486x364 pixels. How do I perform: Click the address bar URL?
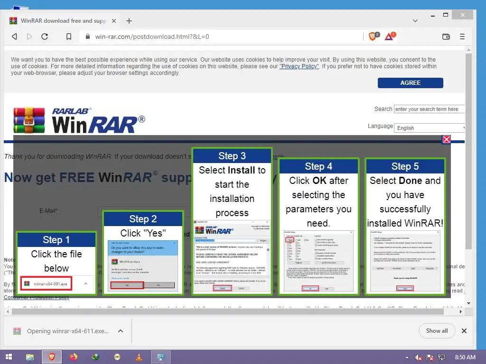[x=152, y=36]
